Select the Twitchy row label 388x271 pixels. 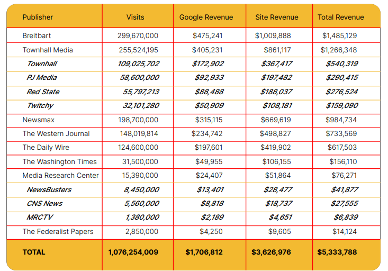40,106
